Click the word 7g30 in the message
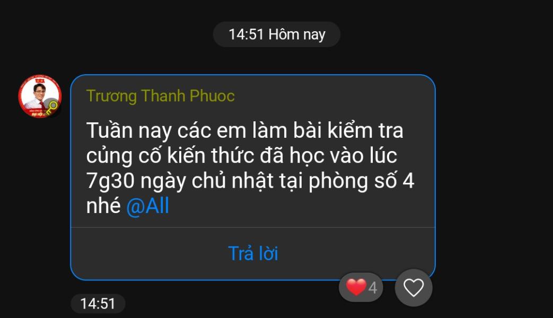Screen dimensions: 553x318 [x=110, y=181]
